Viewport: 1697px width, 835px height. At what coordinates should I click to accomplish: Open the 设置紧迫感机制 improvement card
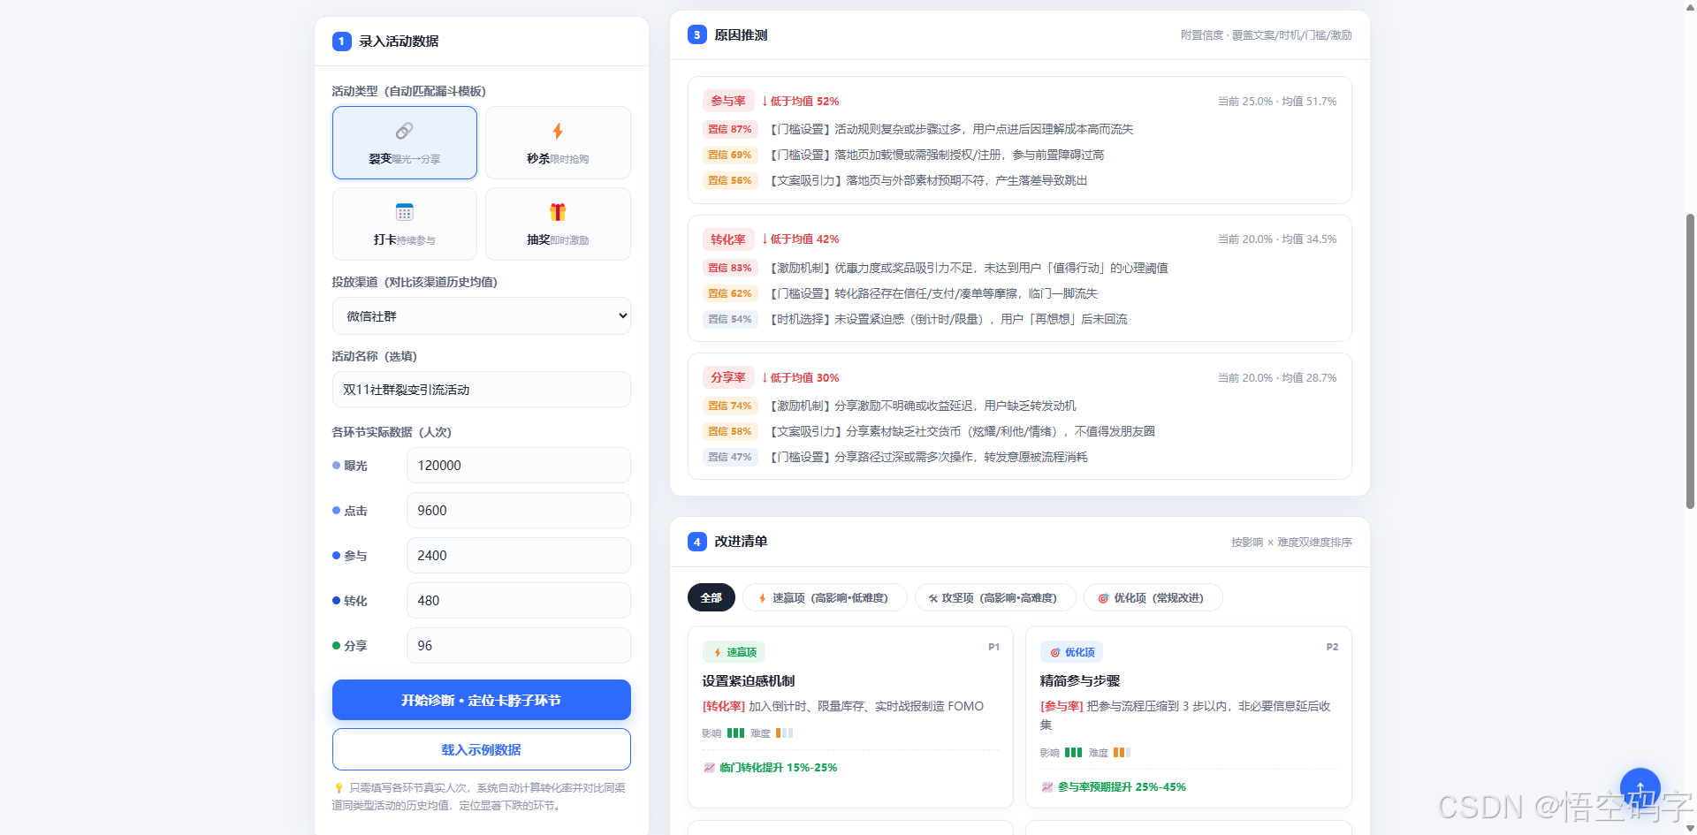pyautogui.click(x=850, y=717)
